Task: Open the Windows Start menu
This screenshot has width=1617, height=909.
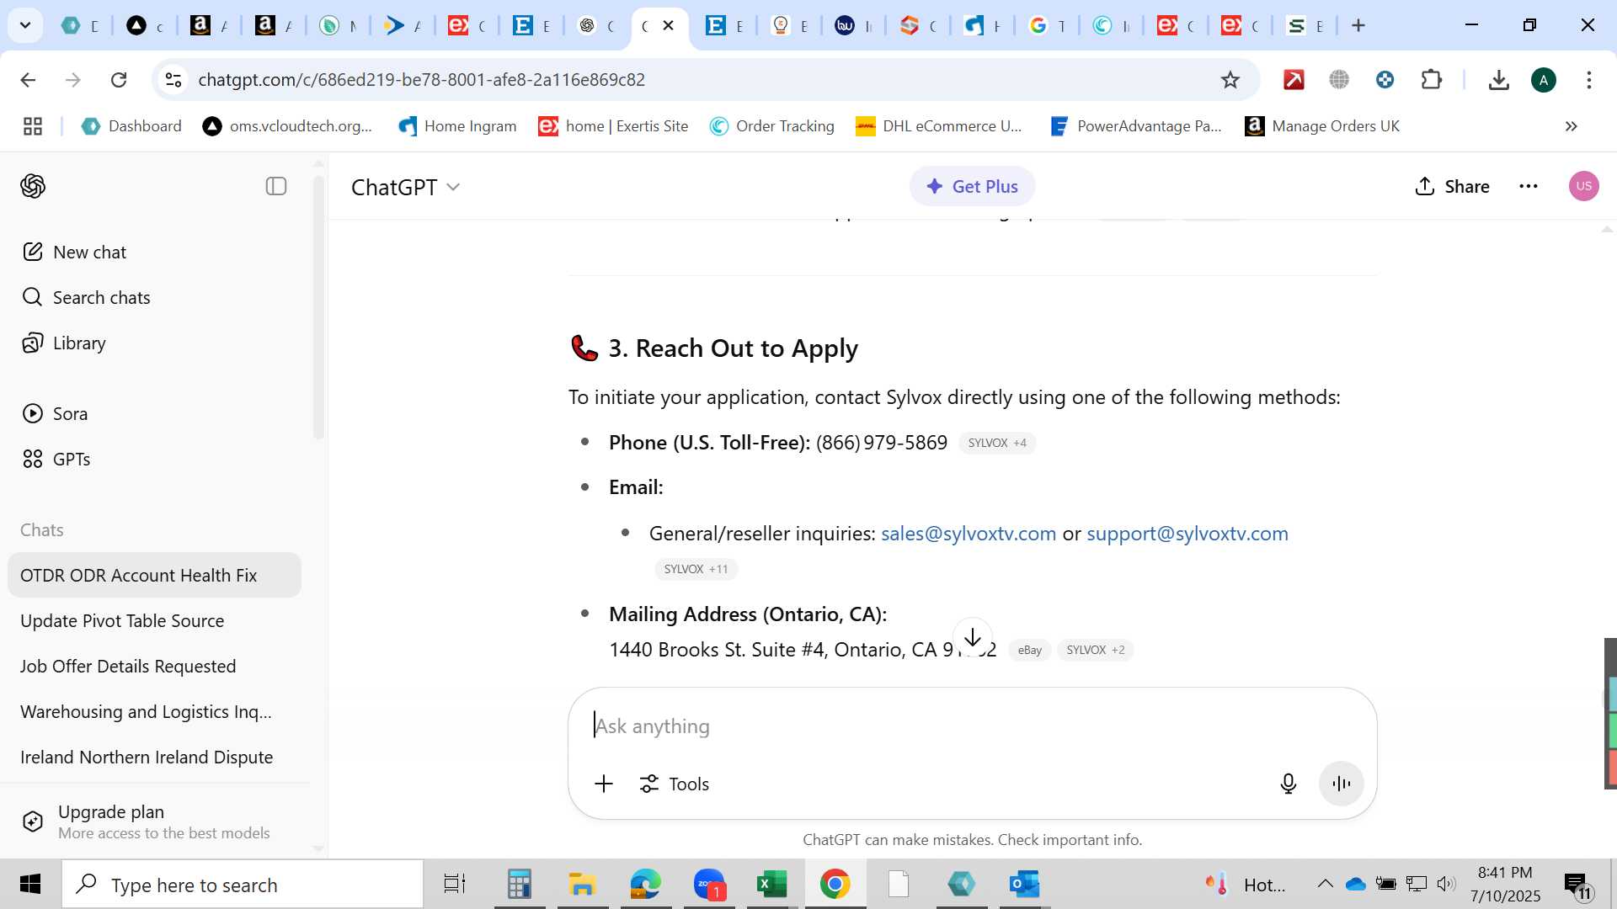Action: [30, 884]
